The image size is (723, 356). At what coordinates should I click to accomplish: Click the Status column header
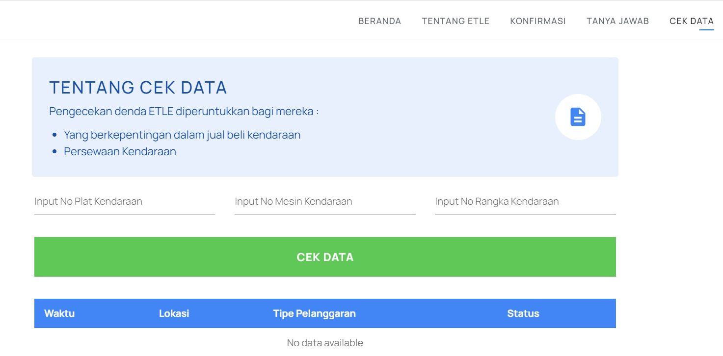pos(523,313)
